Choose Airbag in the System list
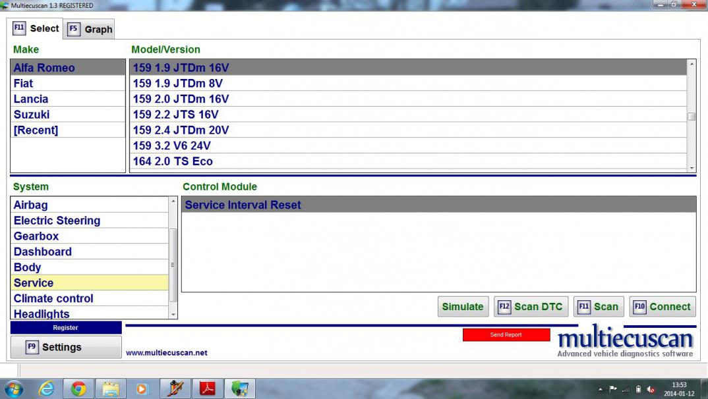 tap(90, 205)
